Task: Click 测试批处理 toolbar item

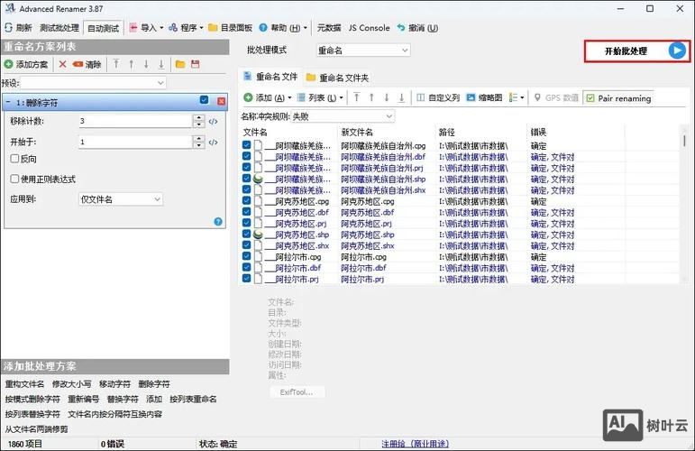Action: click(x=59, y=28)
